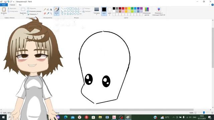Click the Select rectangle icon
Screen dimensions: 214x120
pos(23,9)
